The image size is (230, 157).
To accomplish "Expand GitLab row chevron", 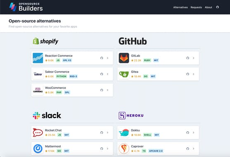I will click(194, 58).
